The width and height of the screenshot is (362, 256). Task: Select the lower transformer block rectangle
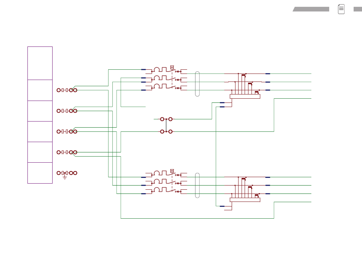[245, 200]
